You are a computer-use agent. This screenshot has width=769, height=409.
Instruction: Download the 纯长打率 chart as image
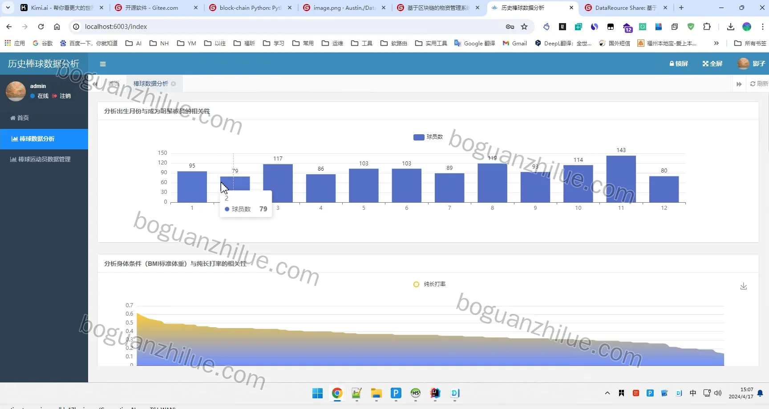click(743, 286)
